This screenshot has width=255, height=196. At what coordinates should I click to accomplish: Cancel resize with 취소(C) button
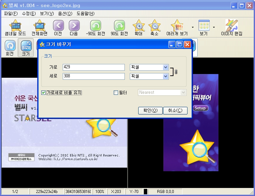click(175, 111)
